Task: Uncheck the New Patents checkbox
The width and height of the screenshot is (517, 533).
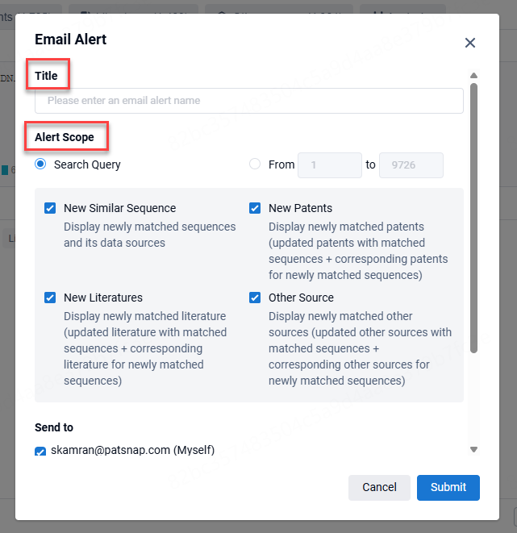Action: pos(255,208)
